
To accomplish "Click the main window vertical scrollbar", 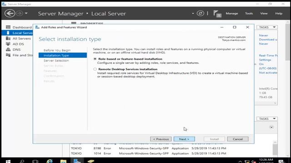I will [287, 42].
